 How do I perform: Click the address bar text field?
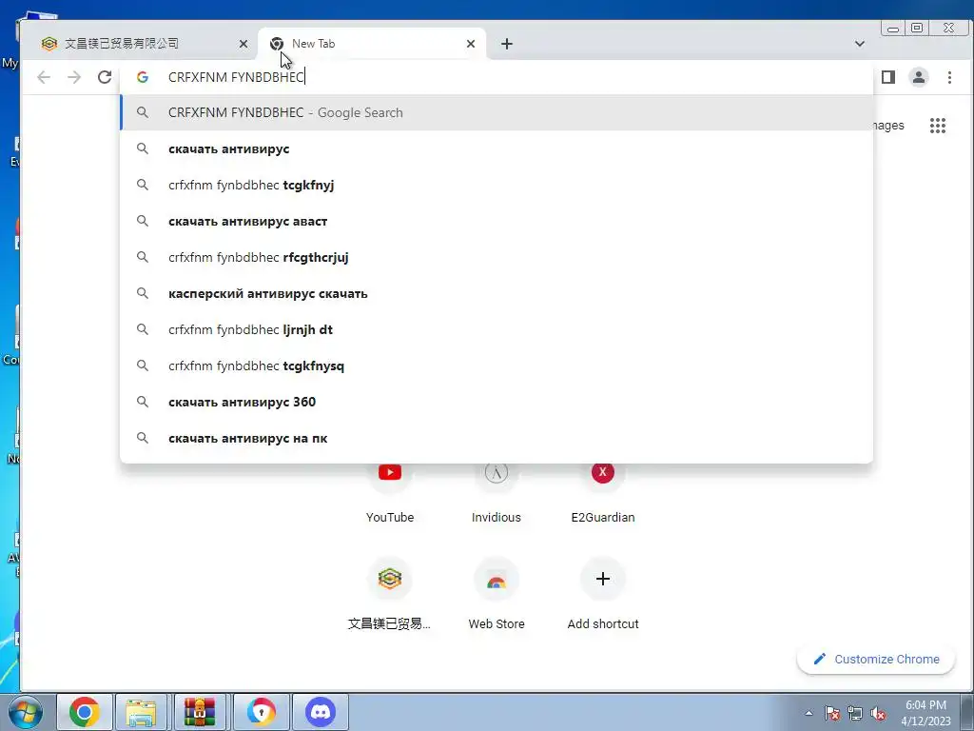497,77
